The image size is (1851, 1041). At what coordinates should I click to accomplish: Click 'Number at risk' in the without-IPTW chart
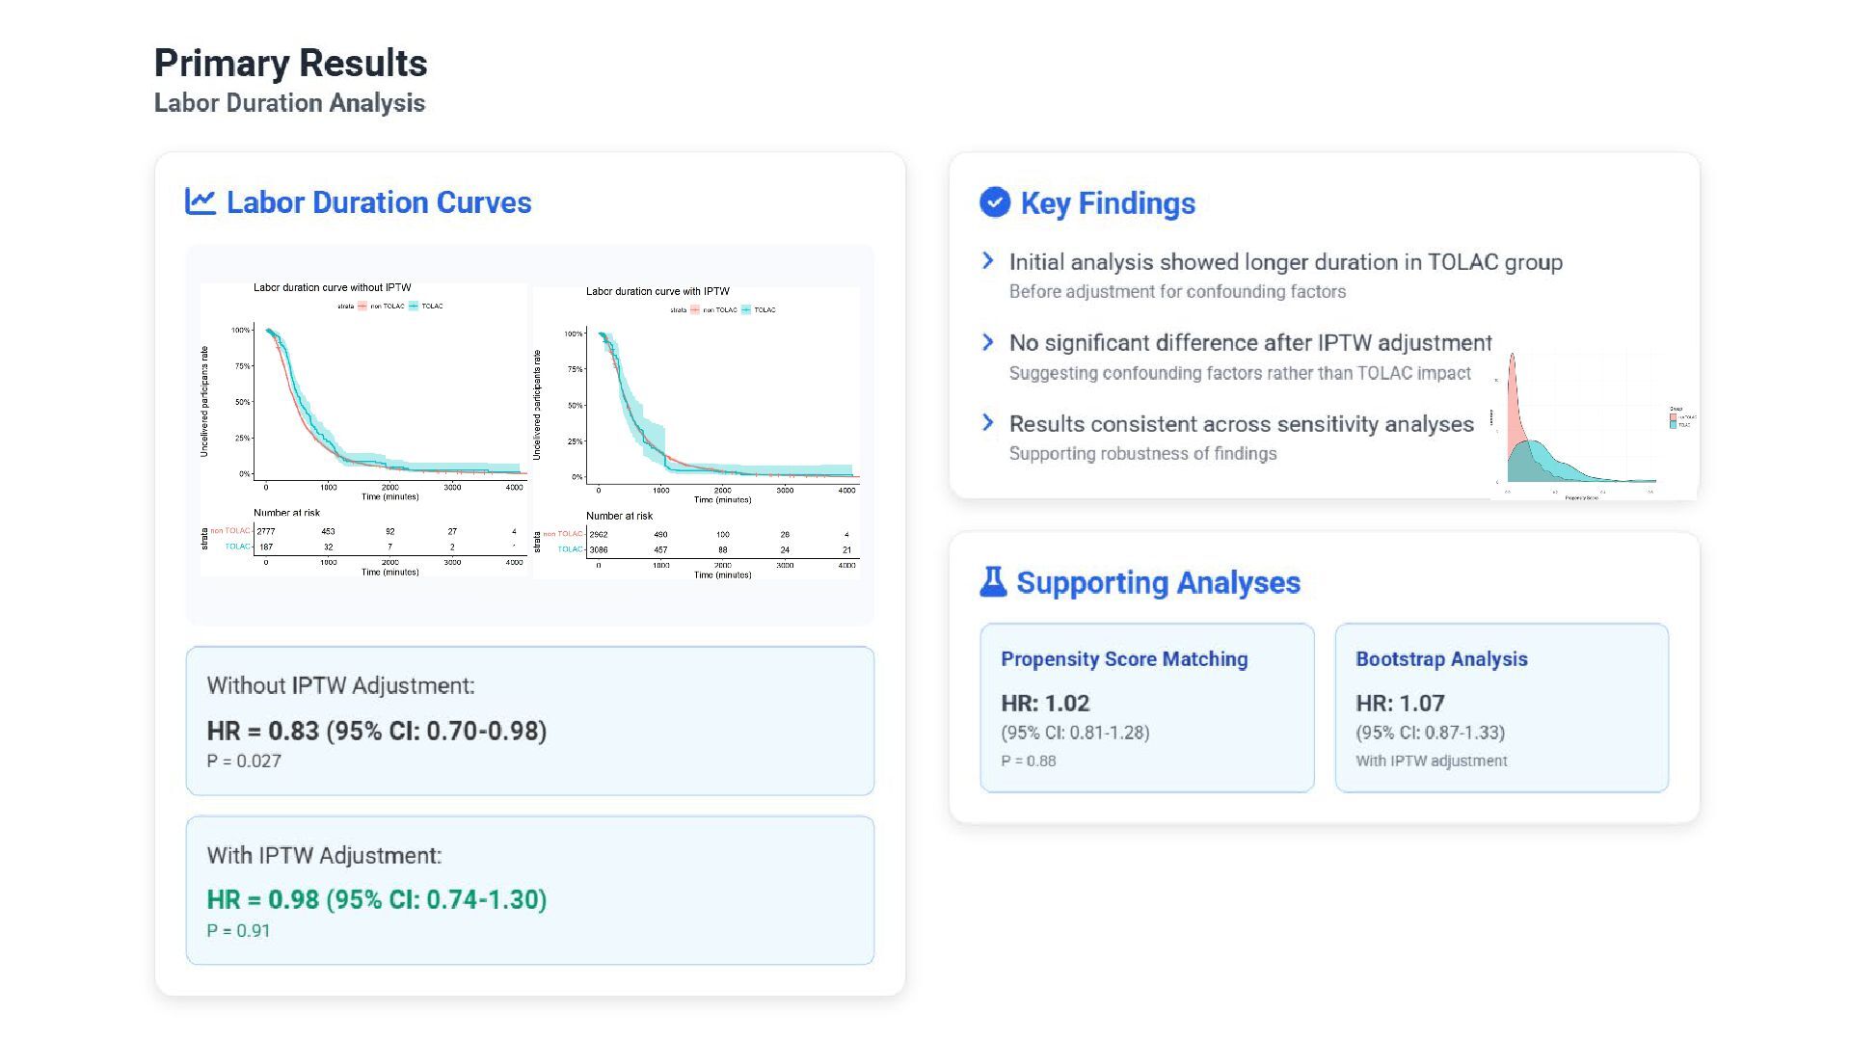pos(286,513)
